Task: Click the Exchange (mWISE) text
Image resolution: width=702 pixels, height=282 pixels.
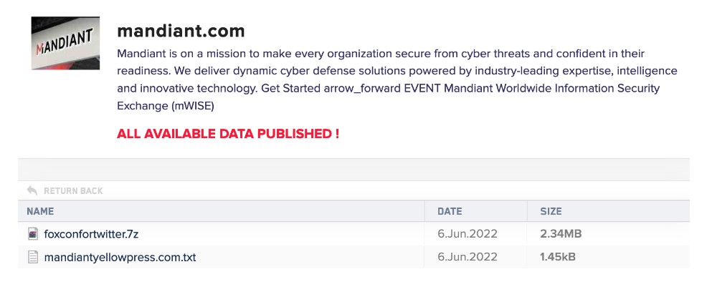Action: [166, 107]
